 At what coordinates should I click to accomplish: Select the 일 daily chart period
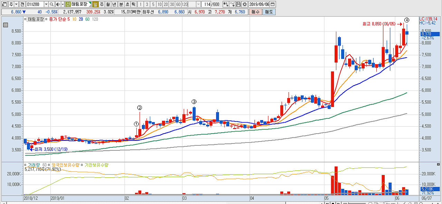95,4
